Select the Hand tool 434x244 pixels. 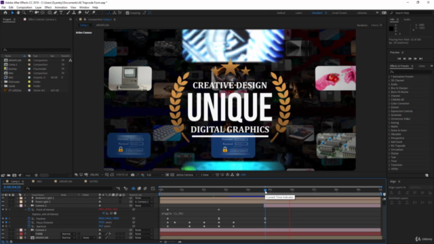pyautogui.click(x=18, y=13)
